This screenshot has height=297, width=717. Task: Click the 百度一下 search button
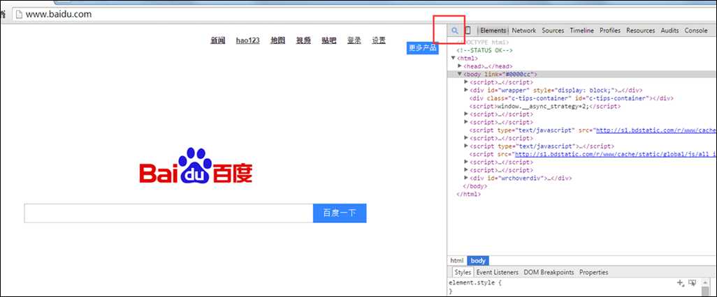(340, 213)
